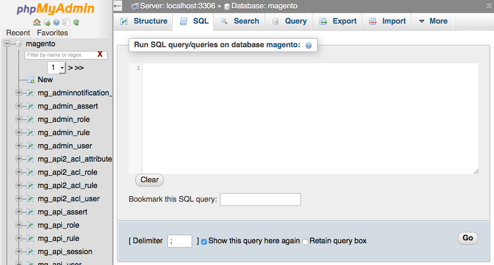
Task: Click the 'Bookmark this SQL query' text field
Action: click(260, 199)
